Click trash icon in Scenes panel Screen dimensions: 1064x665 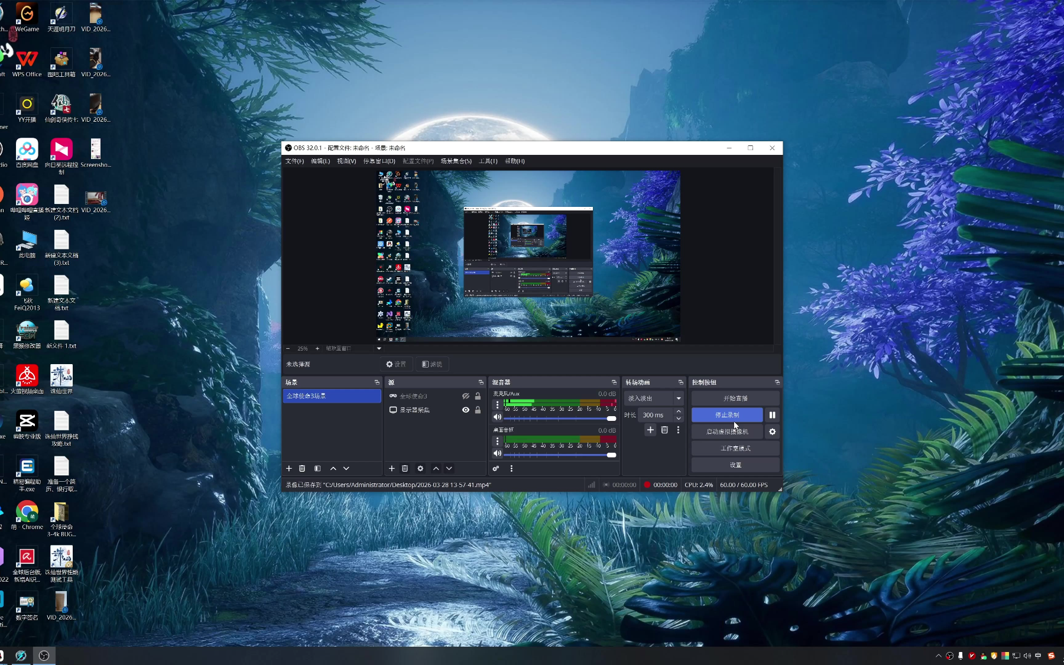302,468
